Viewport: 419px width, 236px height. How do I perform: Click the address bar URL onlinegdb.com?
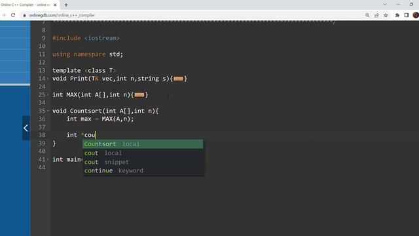point(62,15)
